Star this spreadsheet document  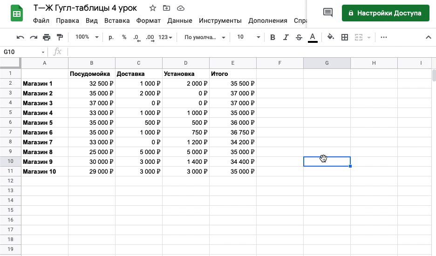coord(153,8)
